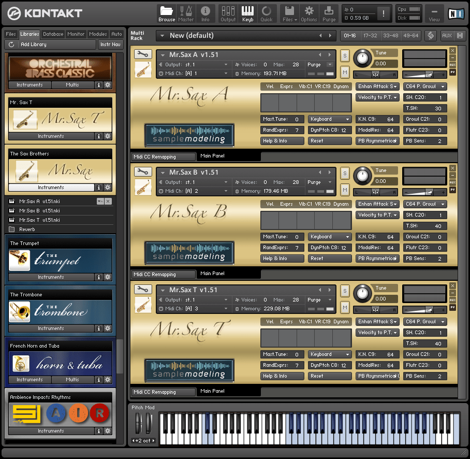Adjust the Mr.Sax A Tune knob
This screenshot has width=470, height=459.
(x=362, y=58)
